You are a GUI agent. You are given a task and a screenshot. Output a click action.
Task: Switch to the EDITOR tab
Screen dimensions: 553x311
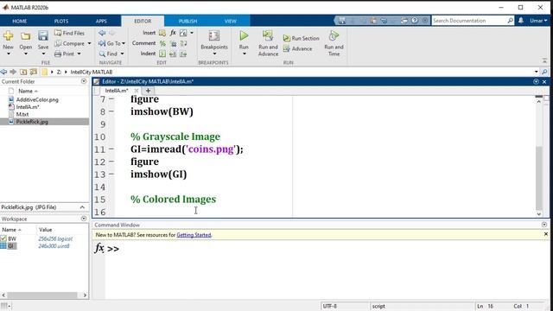point(143,21)
